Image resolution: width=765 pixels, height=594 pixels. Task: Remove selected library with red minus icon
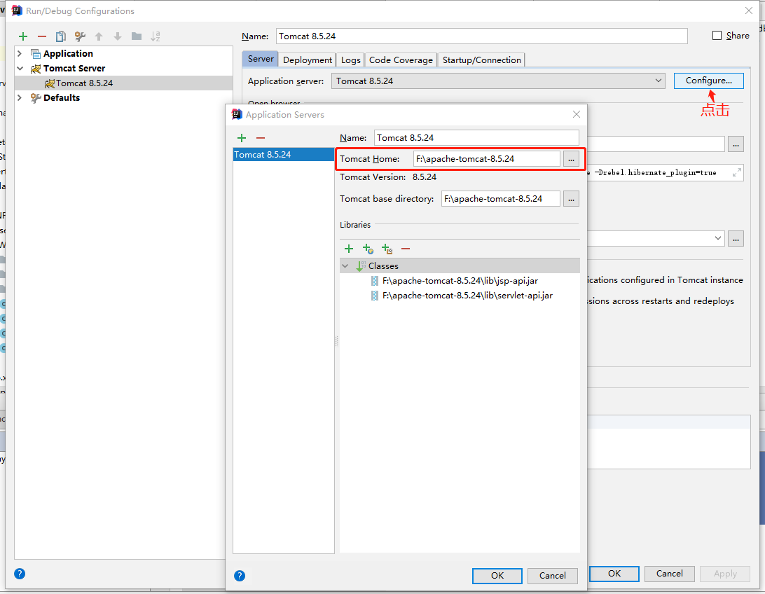[x=406, y=249]
